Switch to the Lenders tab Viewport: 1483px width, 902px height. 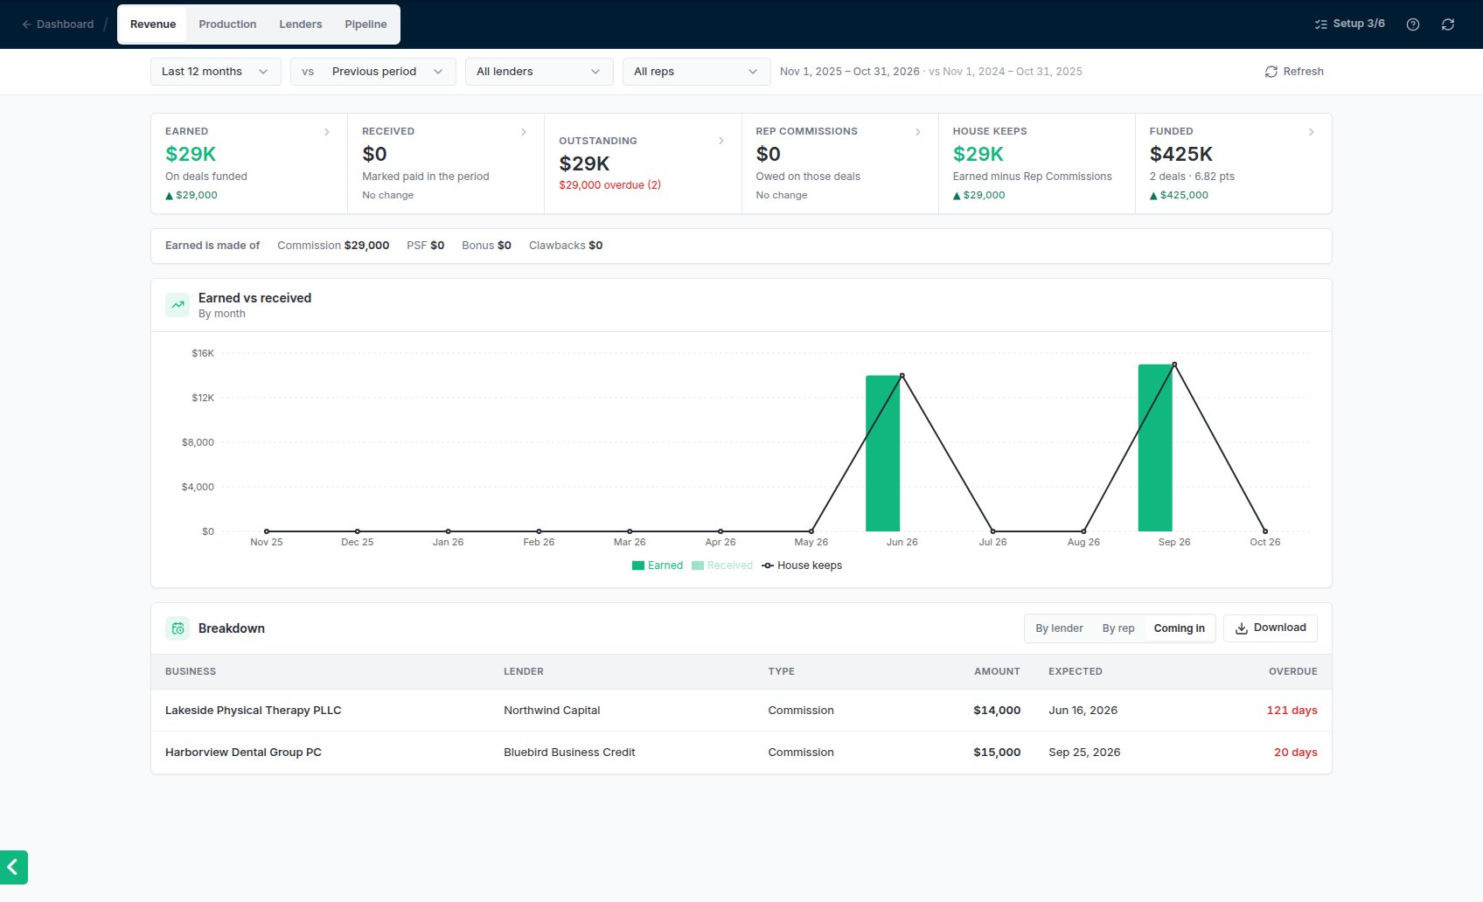(301, 24)
